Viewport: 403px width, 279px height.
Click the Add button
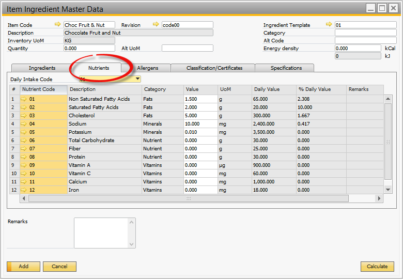pos(23,267)
